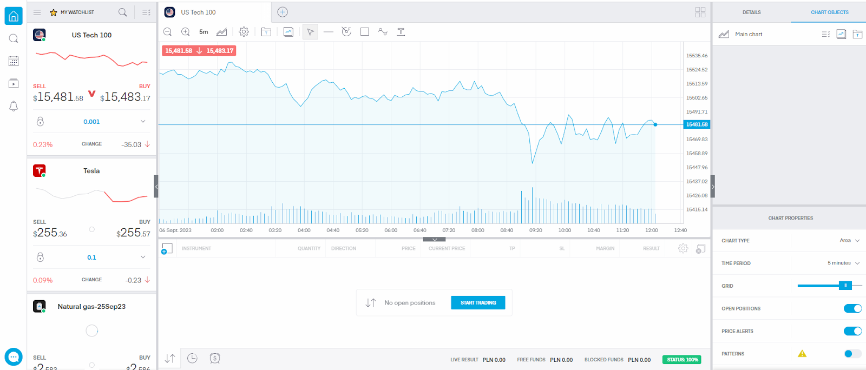This screenshot has width=866, height=370.
Task: Click the zoom in magnifier icon
Action: click(x=186, y=32)
